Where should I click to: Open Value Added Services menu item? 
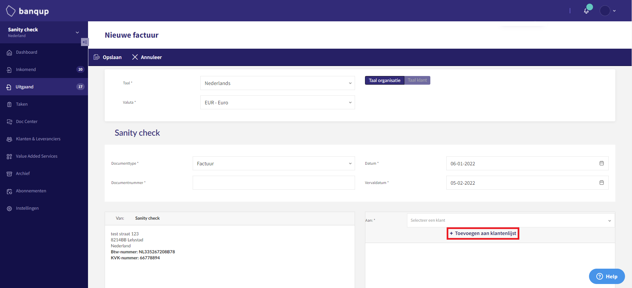(44, 156)
